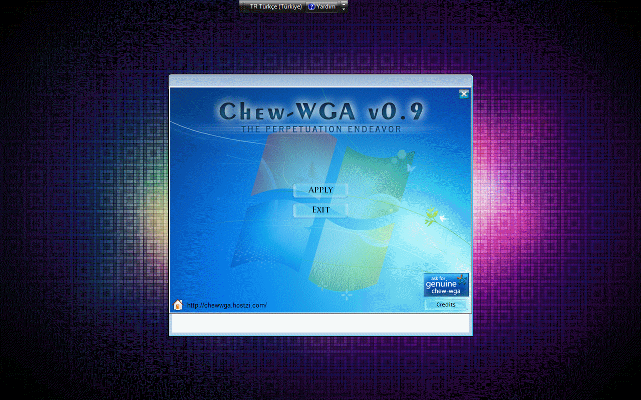Click the Chew-WGA window title bar
This screenshot has width=641, height=400.
click(x=320, y=80)
